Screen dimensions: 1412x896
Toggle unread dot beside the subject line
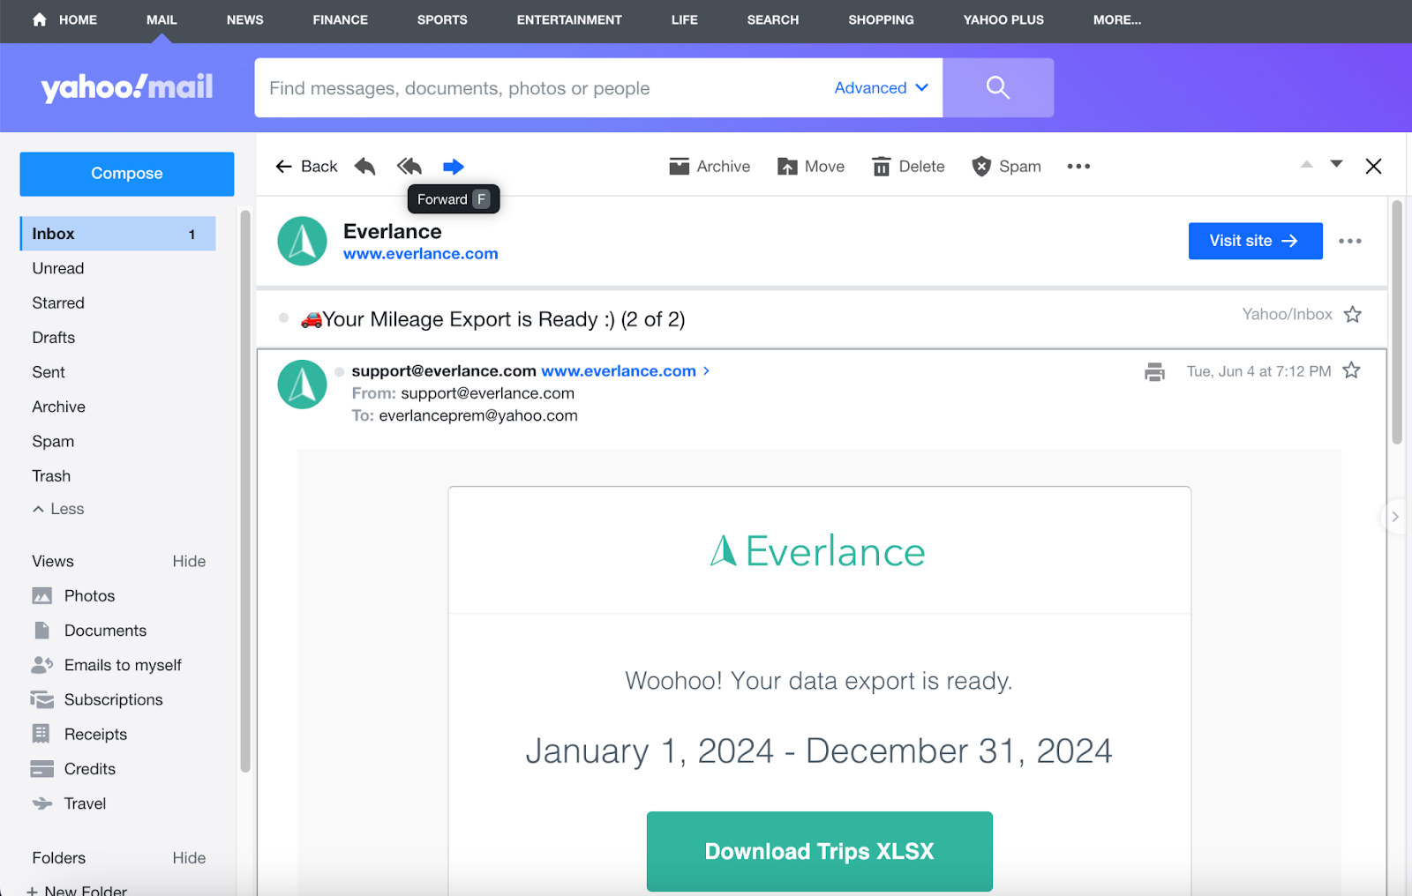click(283, 318)
